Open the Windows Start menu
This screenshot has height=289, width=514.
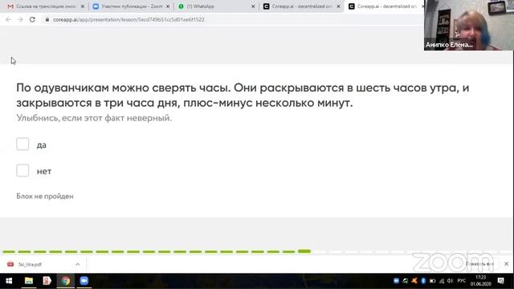(9, 281)
